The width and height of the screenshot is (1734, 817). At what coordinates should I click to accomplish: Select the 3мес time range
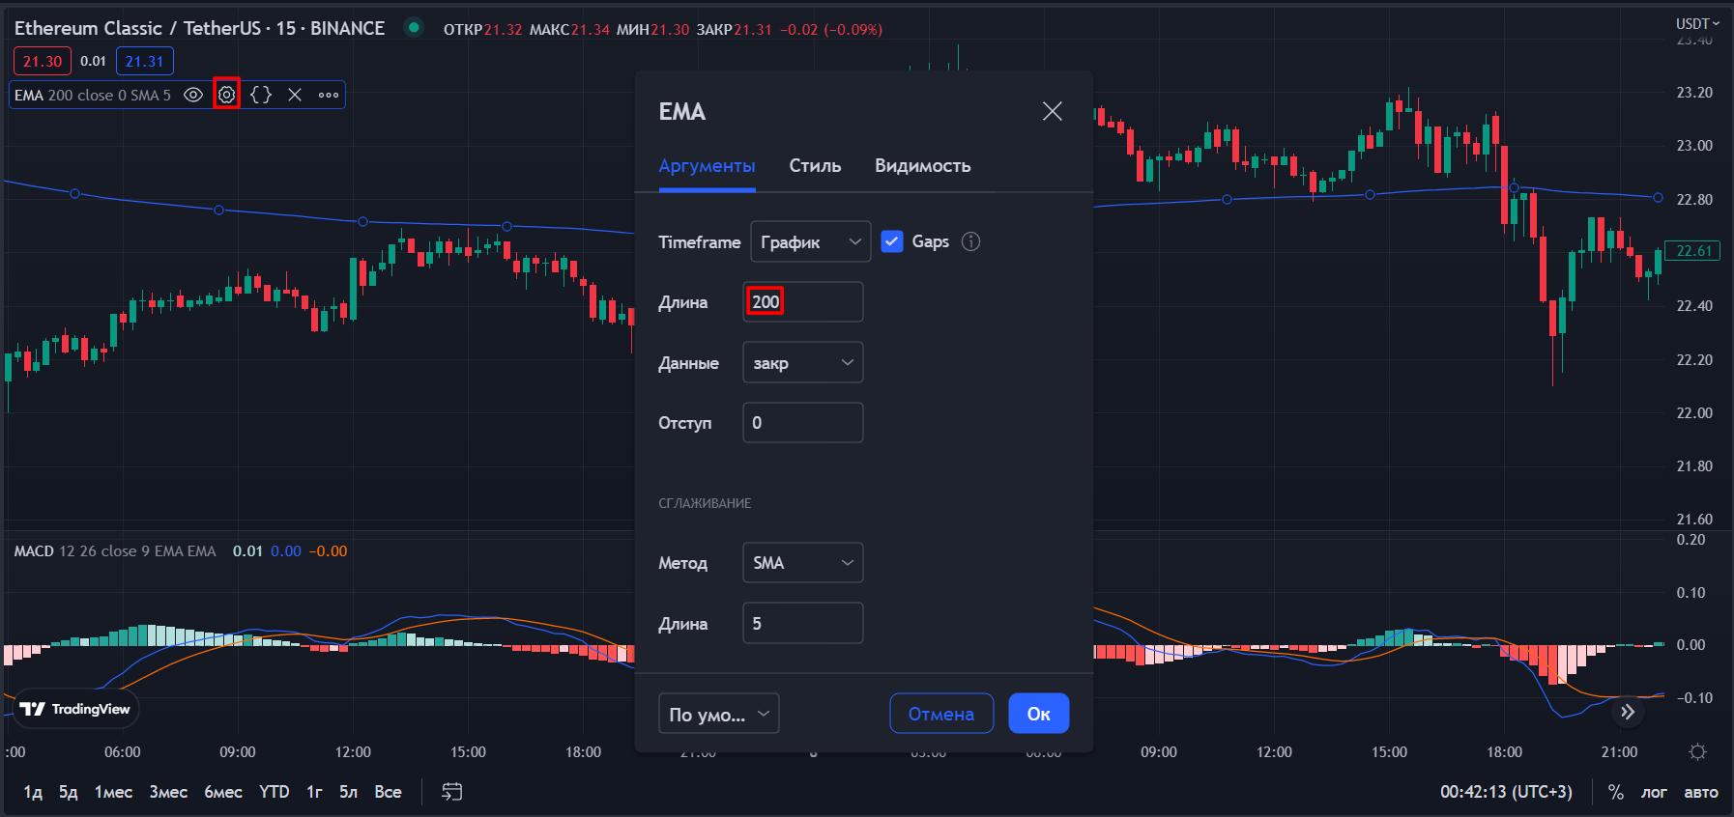pyautogui.click(x=168, y=792)
